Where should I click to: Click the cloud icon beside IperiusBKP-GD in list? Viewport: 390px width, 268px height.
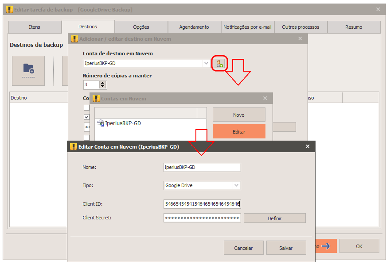[101, 123]
